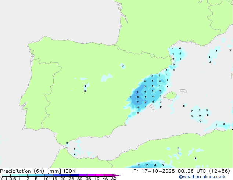Click the above-50 arrow tip of legend

click(x=116, y=175)
